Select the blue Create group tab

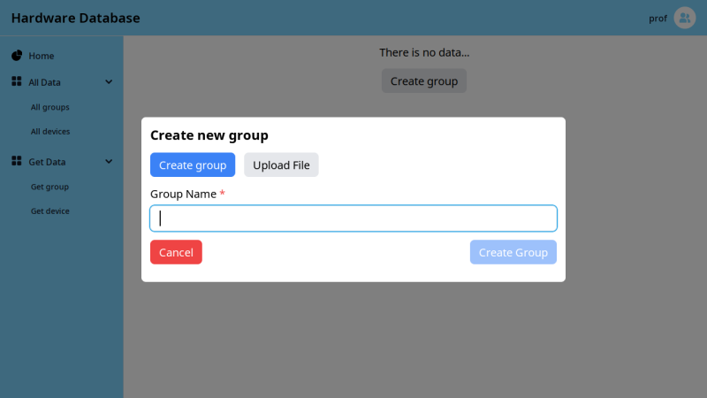[x=193, y=165]
